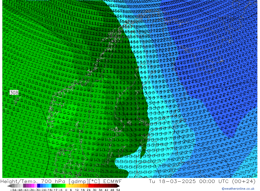Click the 12 legend value
This screenshot has height=191, width=260.
click(77, 190)
